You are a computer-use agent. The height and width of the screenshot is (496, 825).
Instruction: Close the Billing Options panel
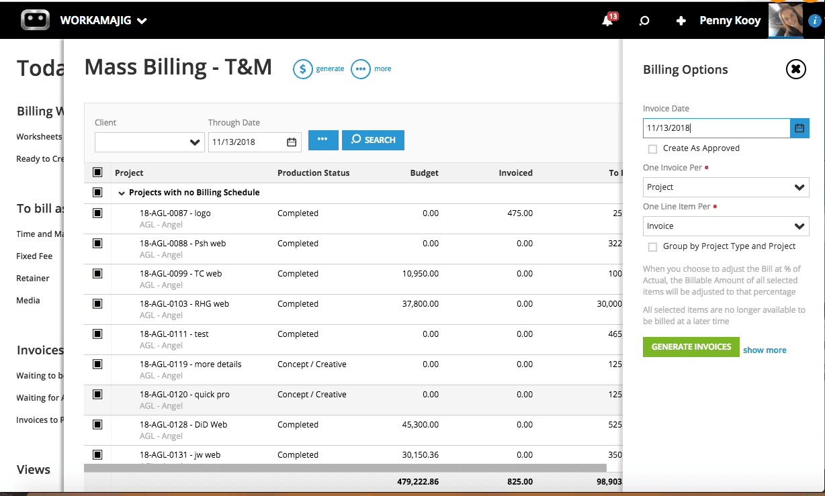(795, 69)
